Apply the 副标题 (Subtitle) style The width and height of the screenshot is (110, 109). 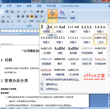[73, 50]
